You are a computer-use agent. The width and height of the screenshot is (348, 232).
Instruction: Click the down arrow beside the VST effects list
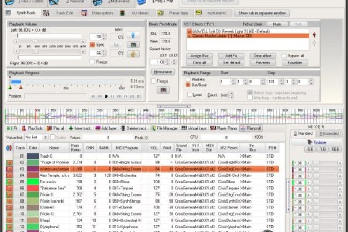(x=314, y=43)
